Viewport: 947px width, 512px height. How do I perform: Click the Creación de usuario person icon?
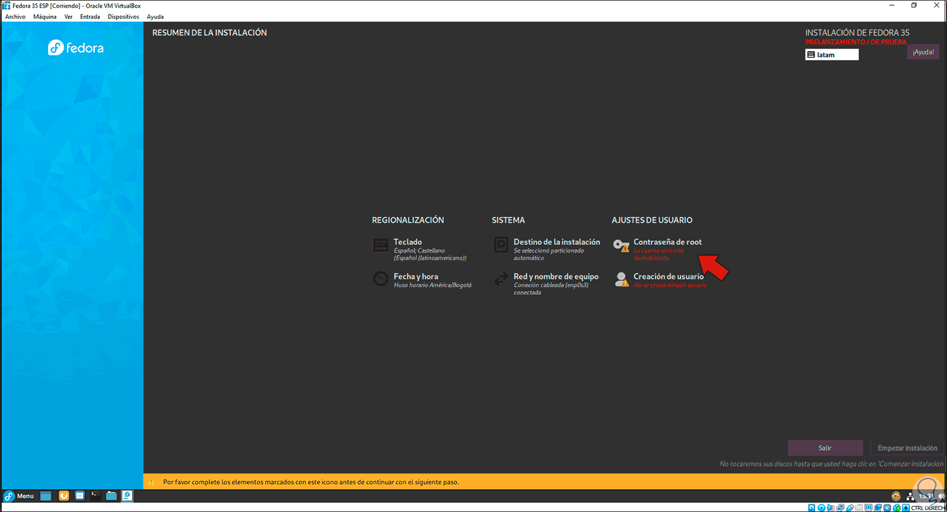(x=622, y=279)
